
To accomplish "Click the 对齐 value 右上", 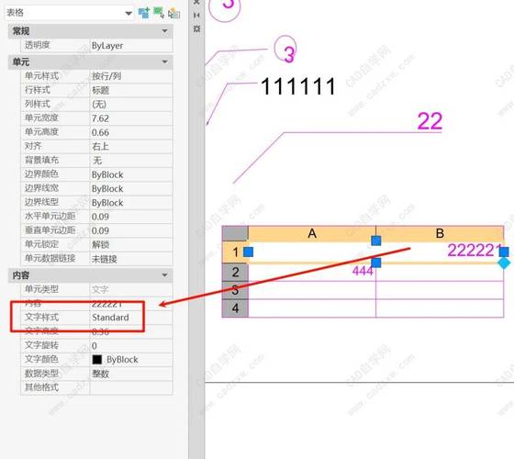I will (130, 146).
